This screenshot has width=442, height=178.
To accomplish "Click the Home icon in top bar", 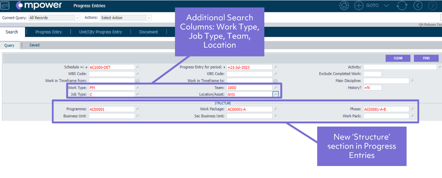I will click(x=344, y=6).
